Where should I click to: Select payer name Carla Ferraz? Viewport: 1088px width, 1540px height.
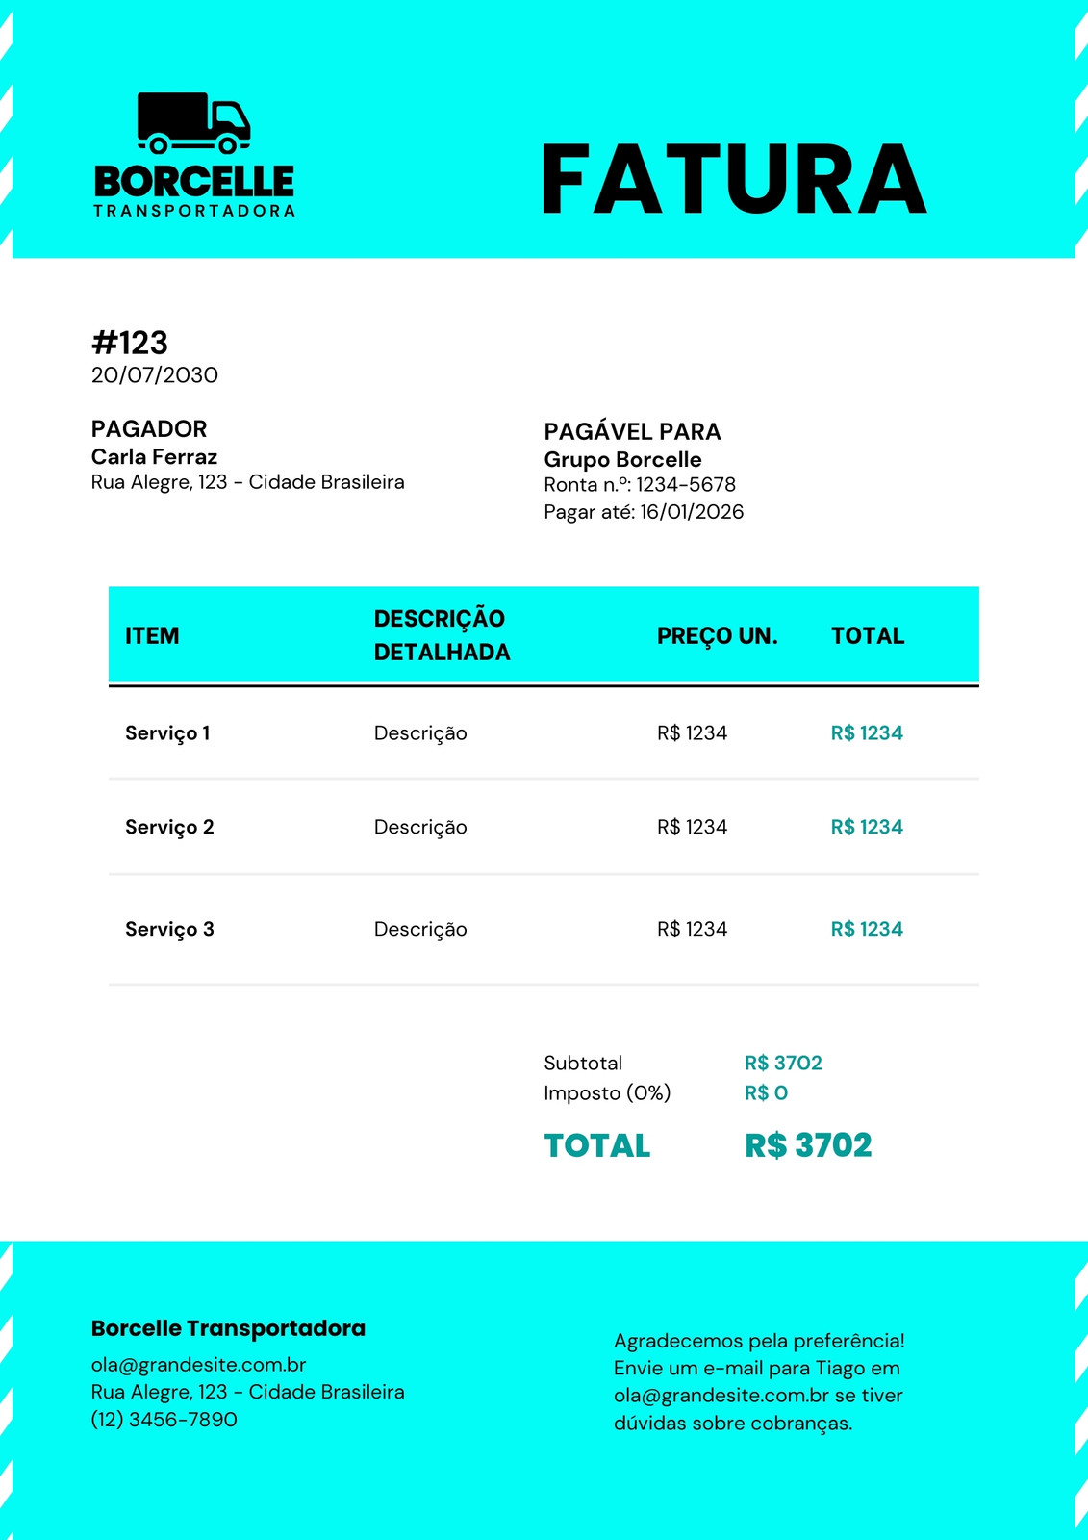(154, 457)
